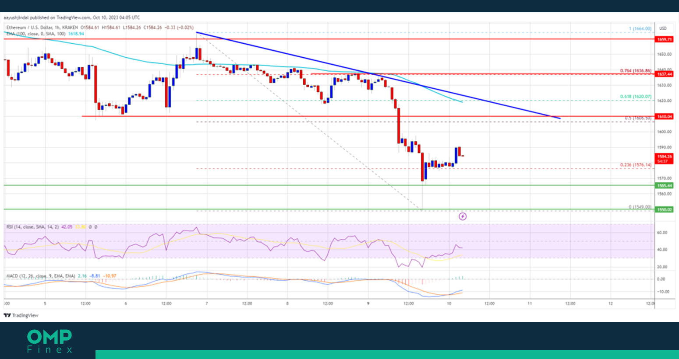Screen dimensions: 679x359
Task: Click date label 10 on time axis
Action: [449, 303]
